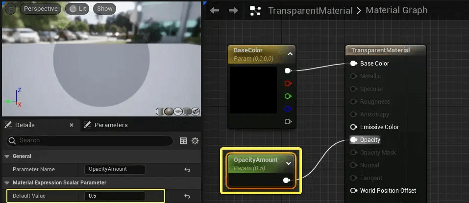Select the BaseColor parameter node header
Viewport: 469px width, 203px height.
[262, 54]
